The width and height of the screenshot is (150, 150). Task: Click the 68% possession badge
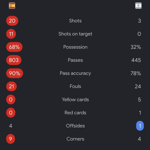click(14, 47)
